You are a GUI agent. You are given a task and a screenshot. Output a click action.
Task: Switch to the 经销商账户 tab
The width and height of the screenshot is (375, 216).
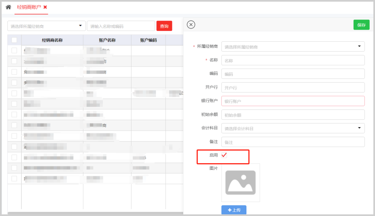click(29, 7)
